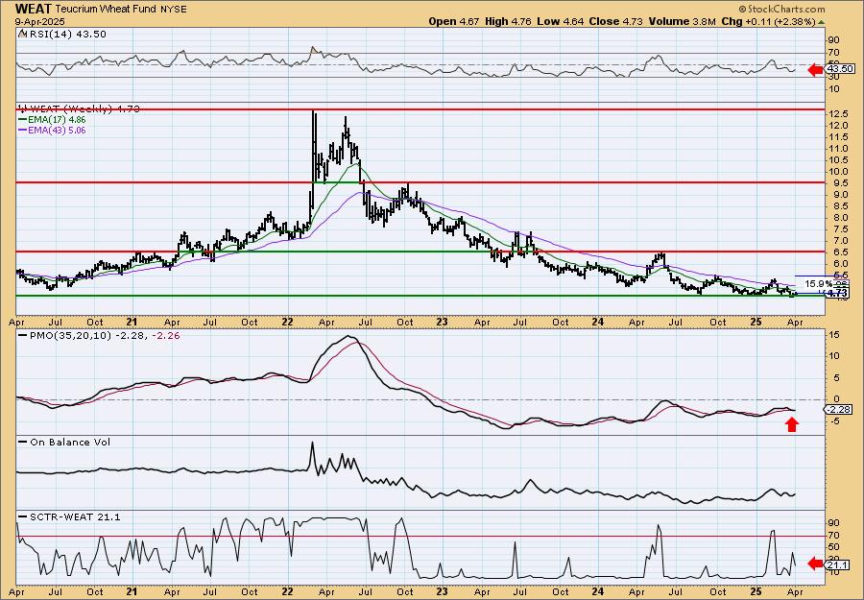Click the On Balance Vol label
This screenshot has height=600, width=864.
pos(70,442)
